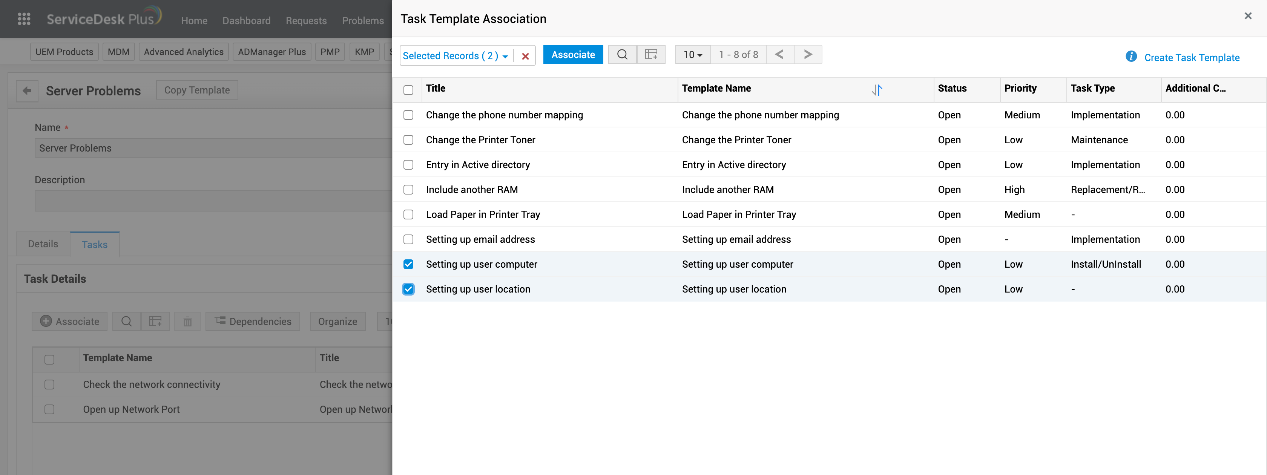Screen dimensions: 1267x475
Task: Click the Name input field
Action: point(213,148)
